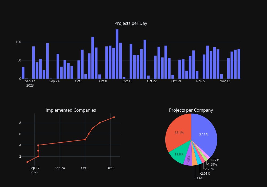Click the 4 tick on Implemented Companies y-axis
This screenshot has width=267, height=187.
20,145
